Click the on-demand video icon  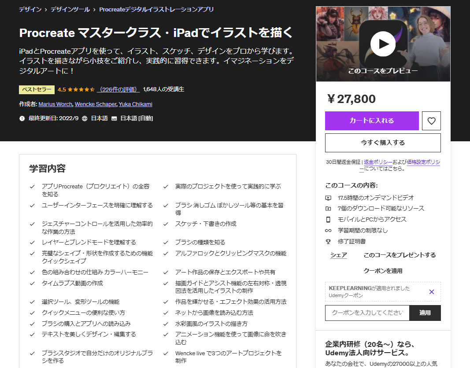[328, 198]
